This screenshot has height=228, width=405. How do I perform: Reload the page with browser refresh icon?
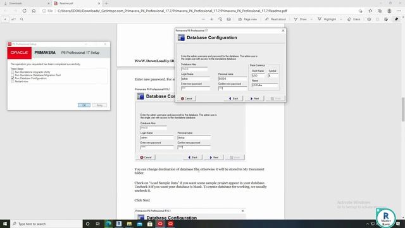24,11
